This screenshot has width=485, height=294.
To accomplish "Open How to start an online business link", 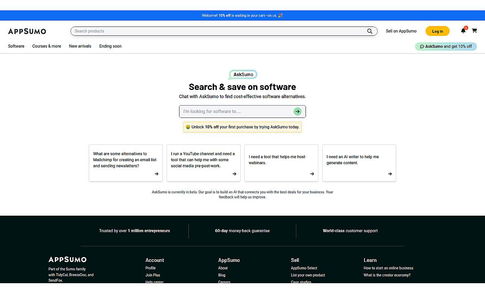I will coord(389,268).
